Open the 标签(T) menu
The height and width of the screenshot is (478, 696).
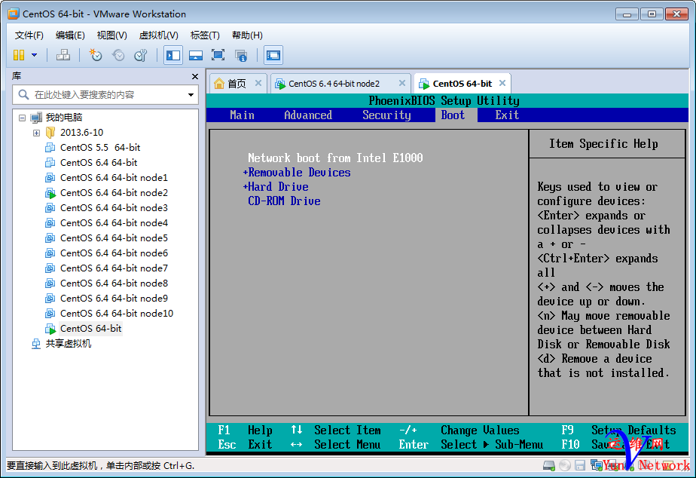click(205, 35)
